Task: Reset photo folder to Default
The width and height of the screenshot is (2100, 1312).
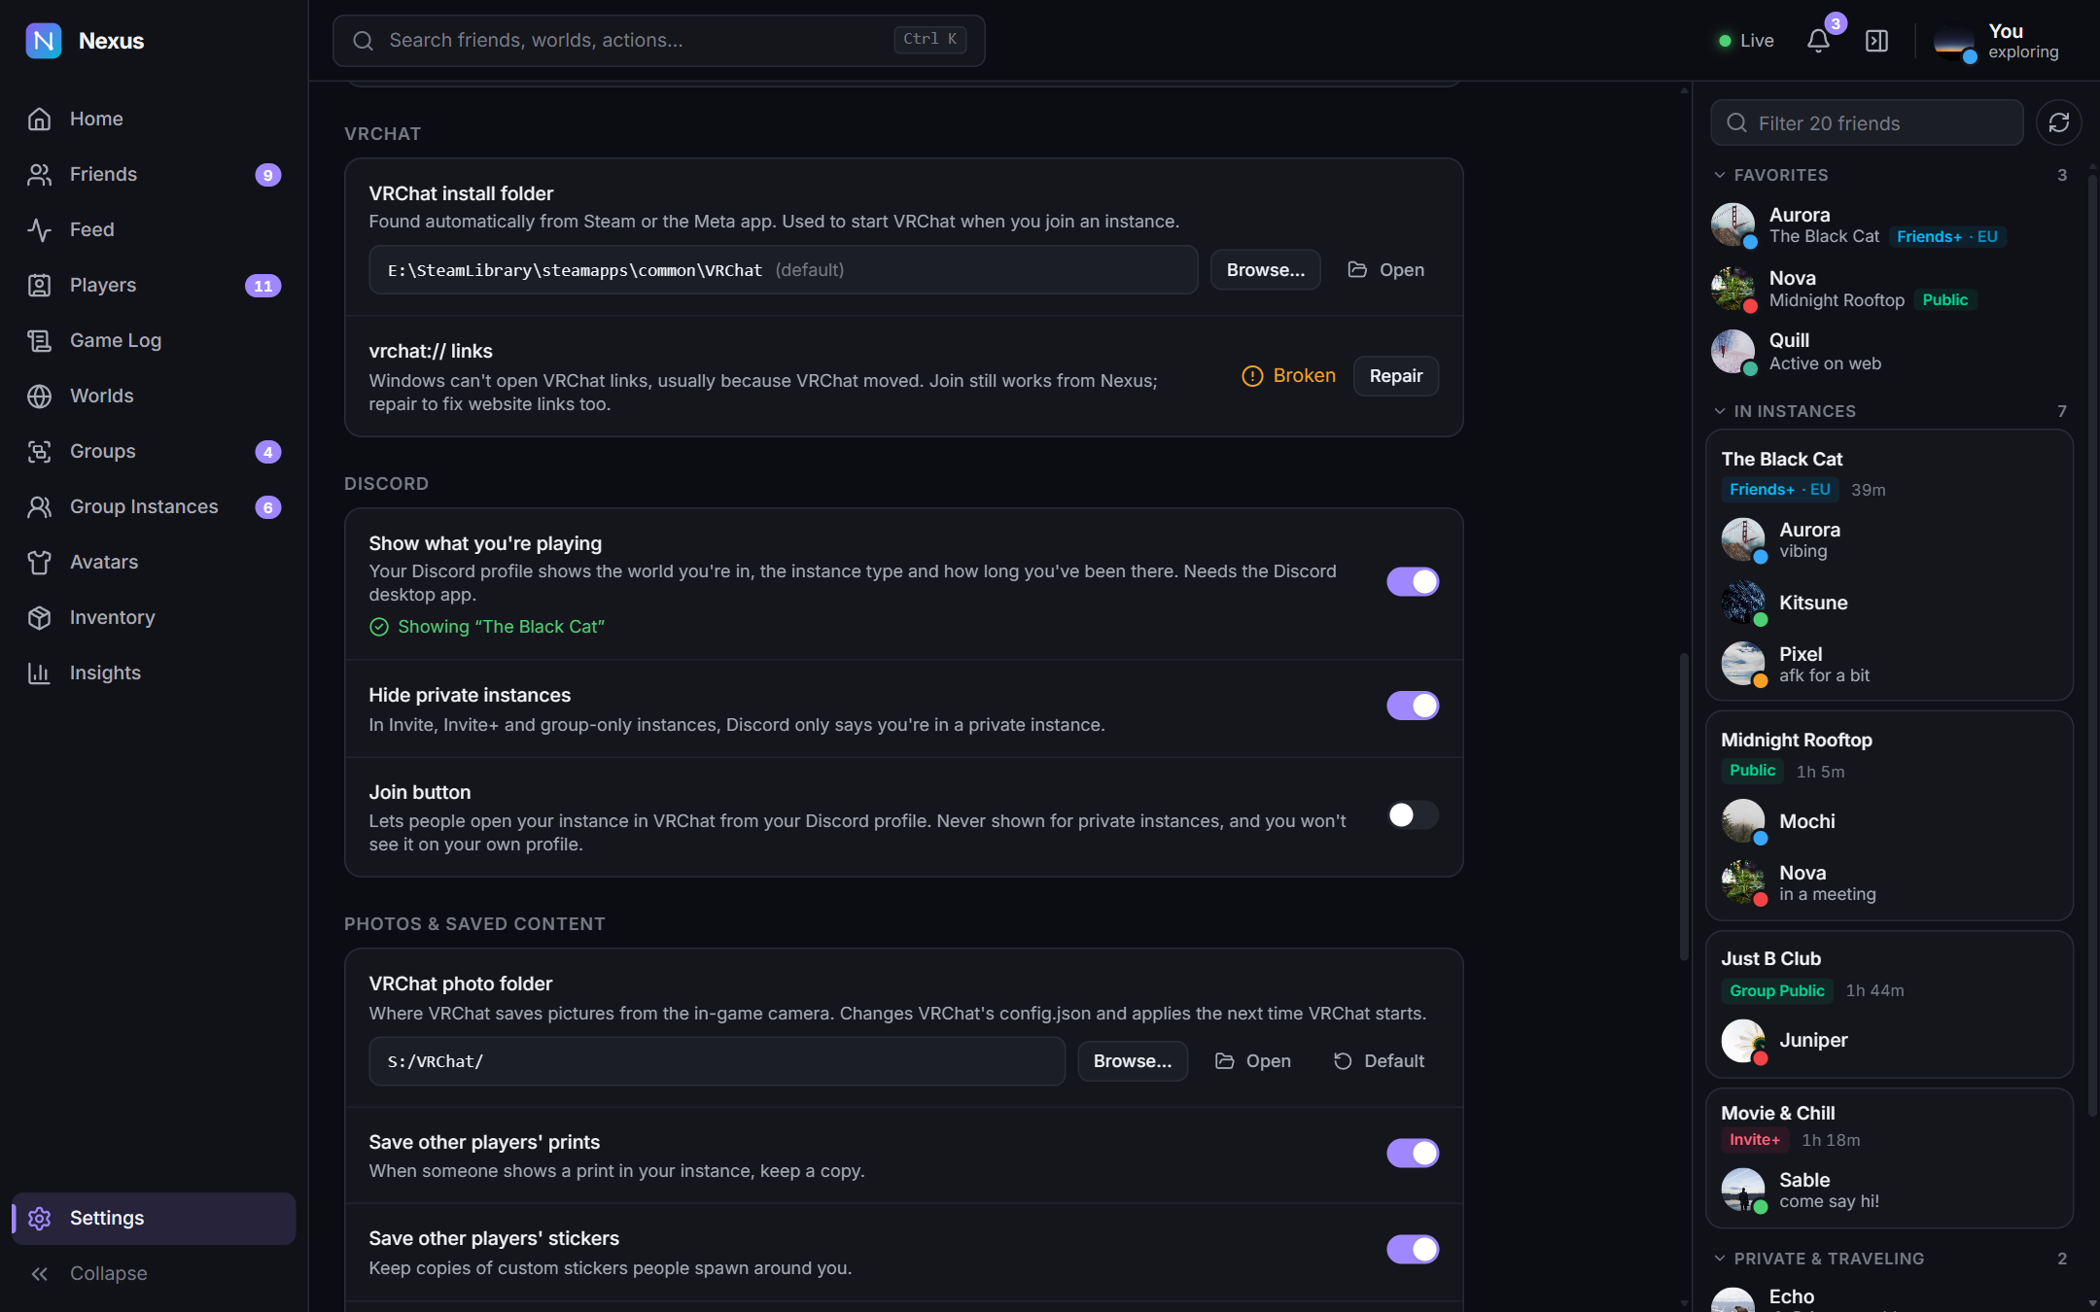Action: point(1379,1061)
